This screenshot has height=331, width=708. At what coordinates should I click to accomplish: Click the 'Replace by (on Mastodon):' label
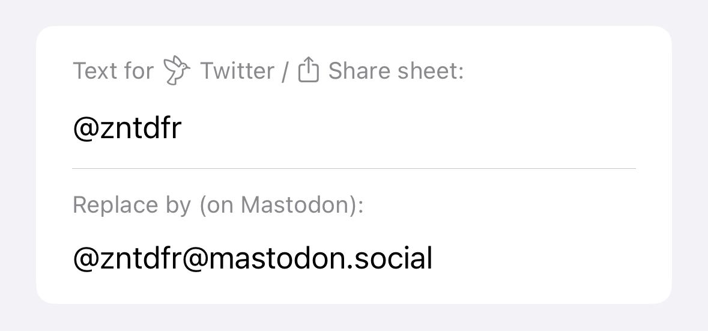pyautogui.click(x=218, y=205)
